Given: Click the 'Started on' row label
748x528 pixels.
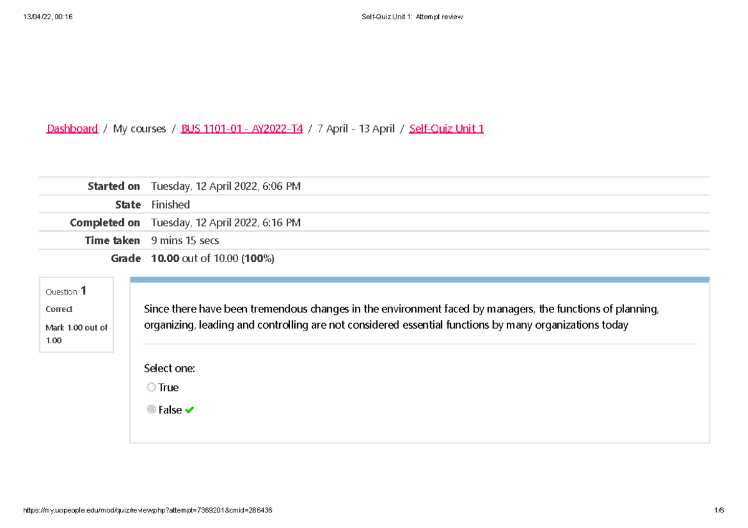Looking at the screenshot, I should point(113,186).
